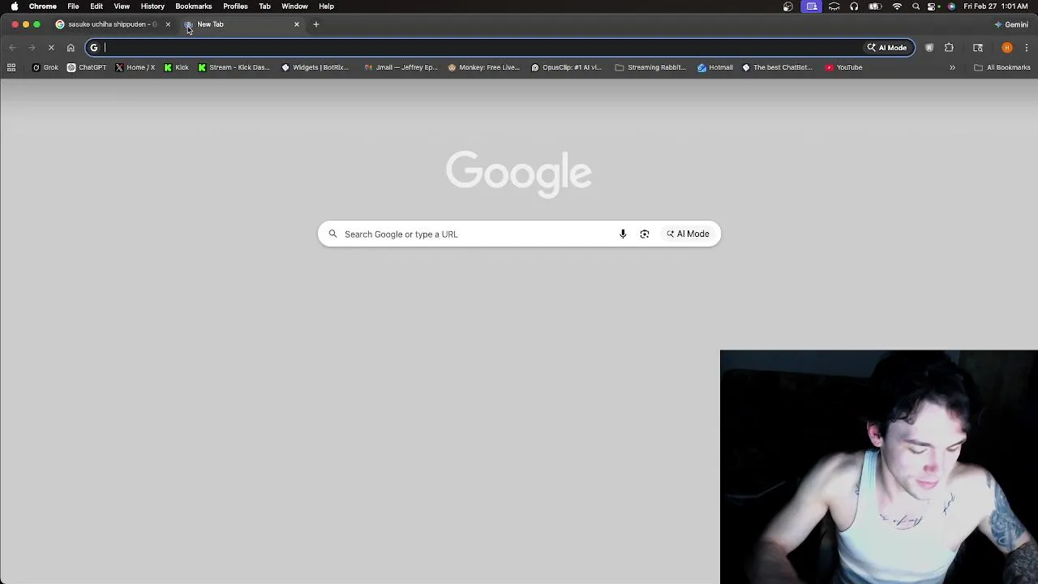The height and width of the screenshot is (584, 1038).
Task: Click the forward navigation arrow
Action: click(32, 48)
